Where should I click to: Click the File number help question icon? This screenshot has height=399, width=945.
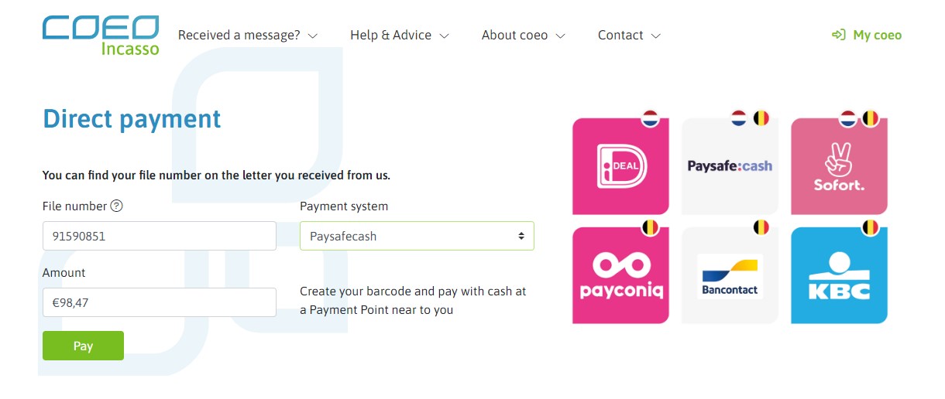click(x=117, y=206)
